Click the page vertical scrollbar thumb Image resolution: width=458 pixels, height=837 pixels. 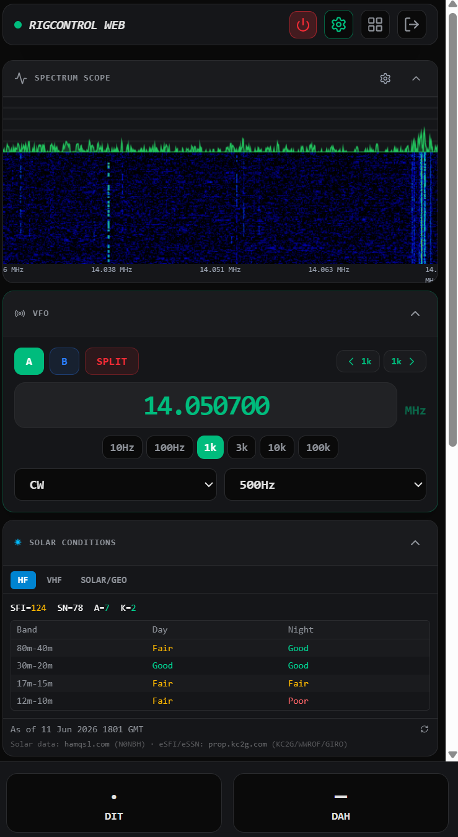(x=452, y=229)
